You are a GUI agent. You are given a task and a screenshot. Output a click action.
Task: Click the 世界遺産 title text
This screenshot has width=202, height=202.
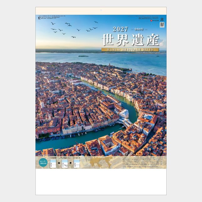tap(130, 40)
